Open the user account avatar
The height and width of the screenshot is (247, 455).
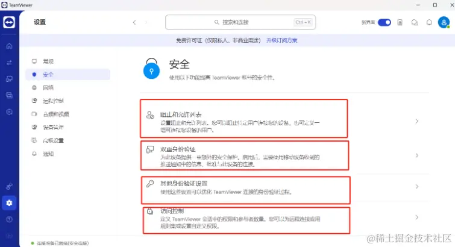coord(444,22)
